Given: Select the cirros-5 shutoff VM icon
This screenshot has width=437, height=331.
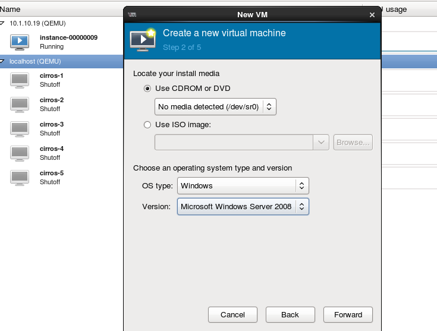Looking at the screenshot, I should [x=20, y=177].
